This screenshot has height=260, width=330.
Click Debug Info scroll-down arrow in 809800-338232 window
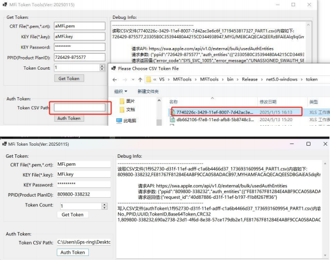[x=325, y=255]
